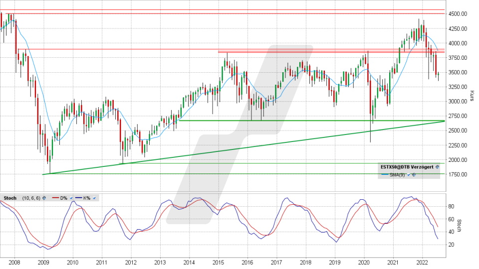Toggle SMA(9) visibility checkmark

point(409,175)
